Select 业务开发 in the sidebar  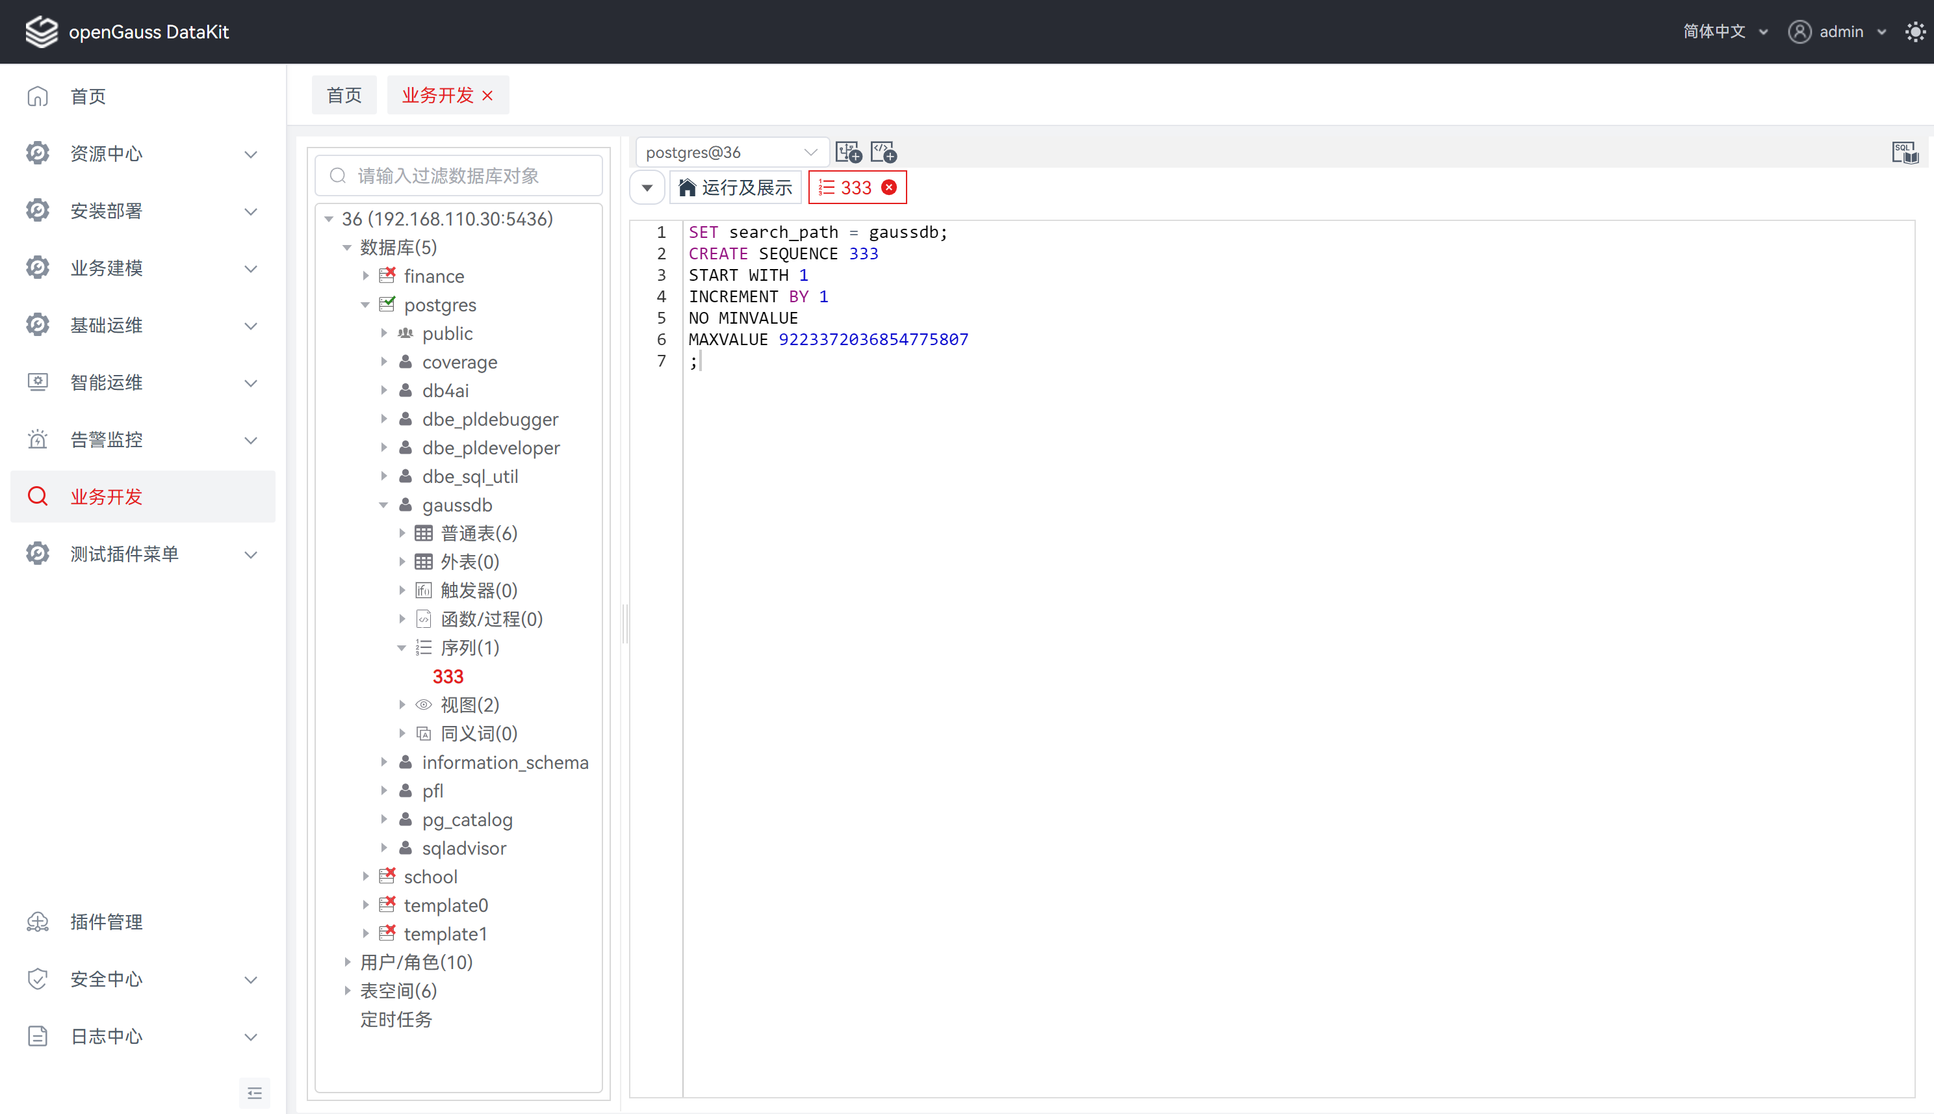(x=142, y=497)
